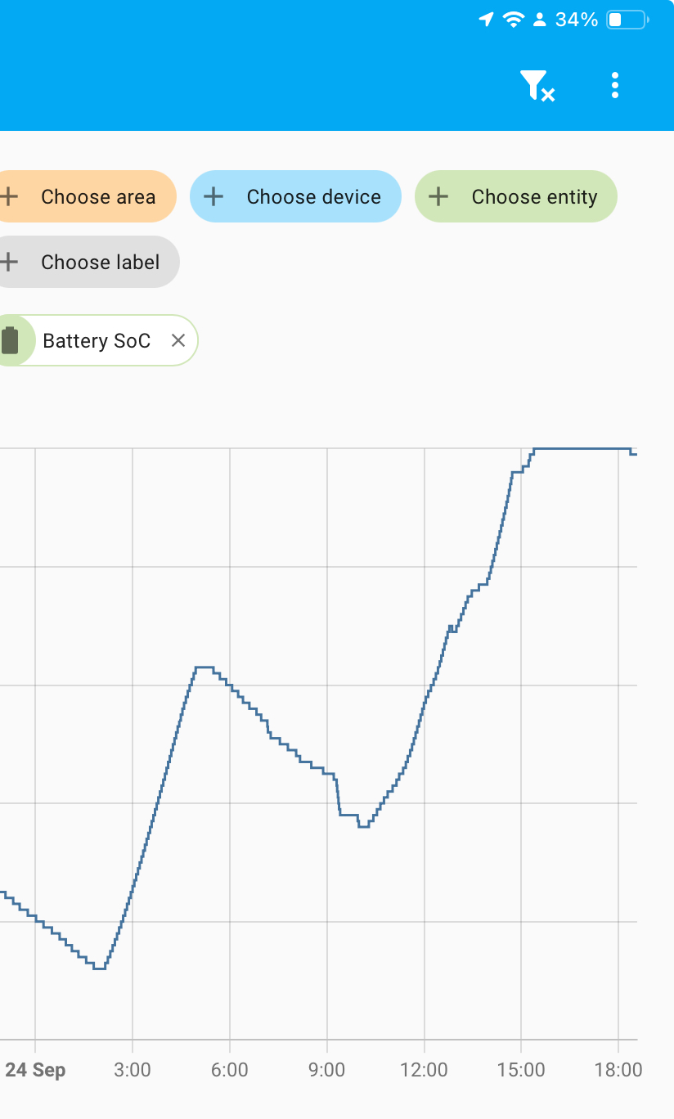The height and width of the screenshot is (1119, 674).
Task: Click the plus icon on Choose entity
Action: (x=438, y=196)
